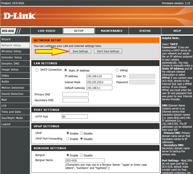Open the Motion Detection settings page
The image size is (193, 174).
tap(13, 88)
